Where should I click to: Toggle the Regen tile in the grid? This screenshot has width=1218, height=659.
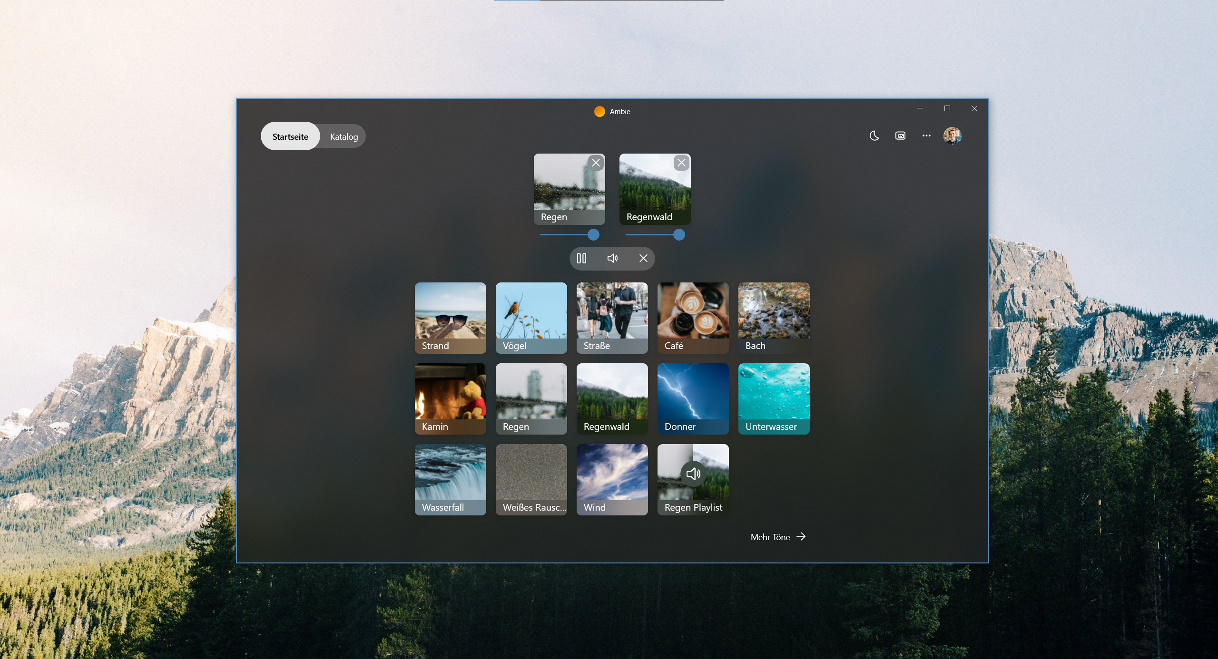[531, 399]
